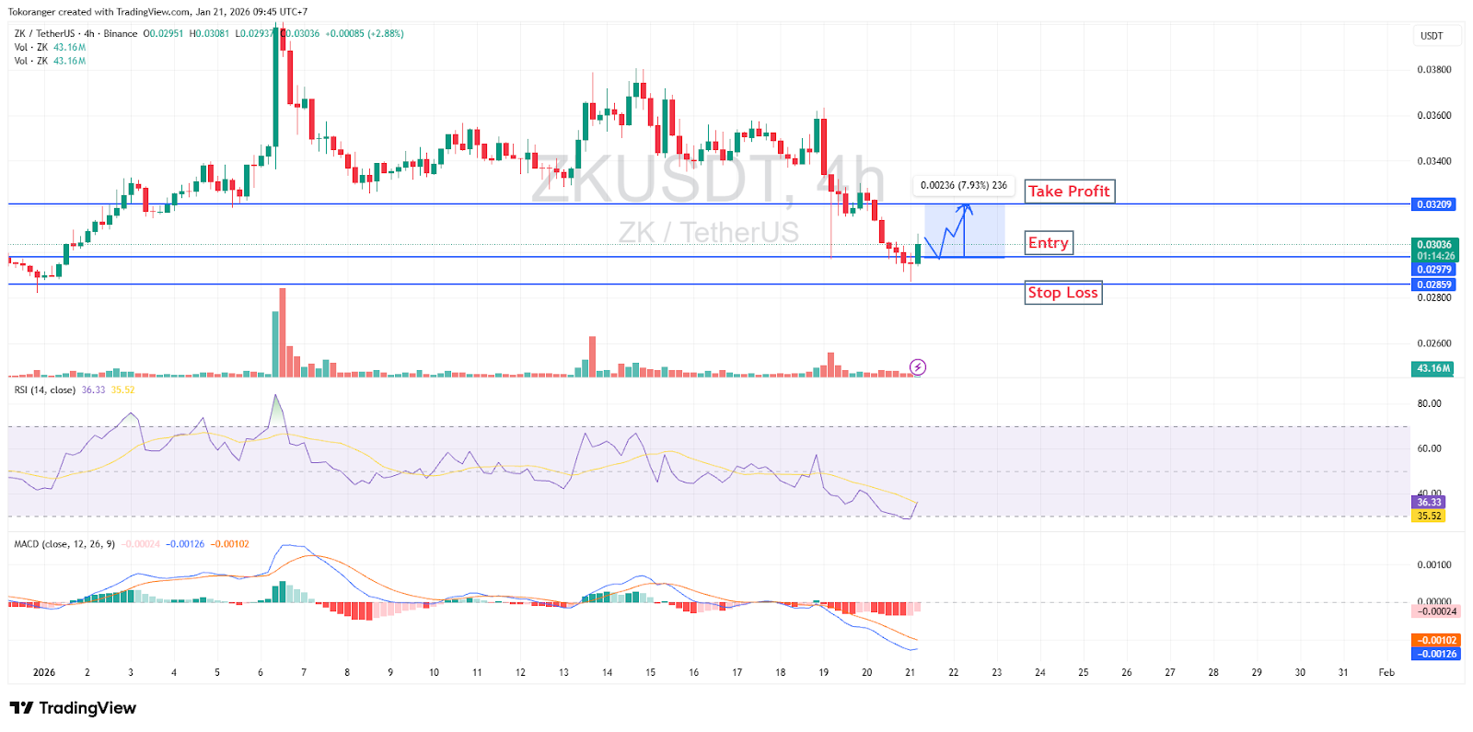Click the purple lightning bolt event icon

pyautogui.click(x=917, y=367)
